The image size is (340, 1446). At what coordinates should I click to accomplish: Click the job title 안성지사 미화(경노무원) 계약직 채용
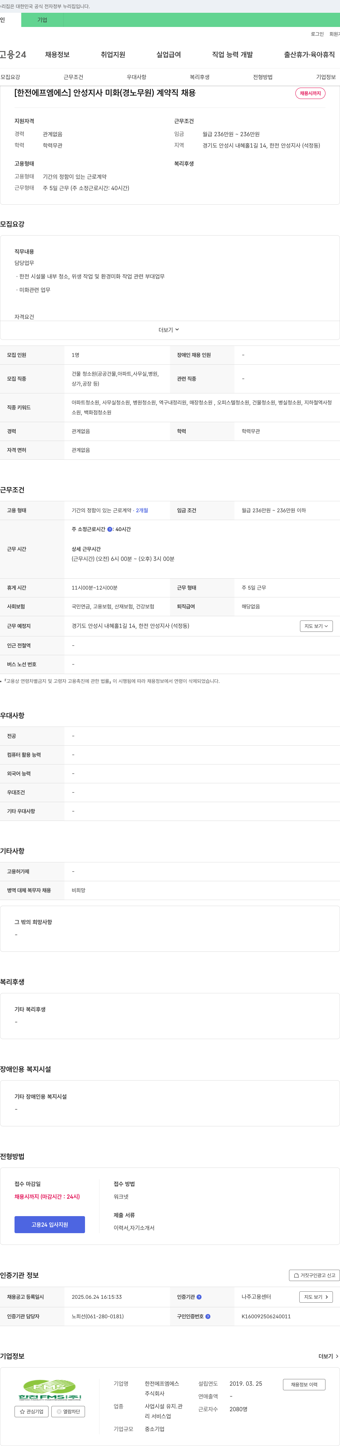click(105, 93)
